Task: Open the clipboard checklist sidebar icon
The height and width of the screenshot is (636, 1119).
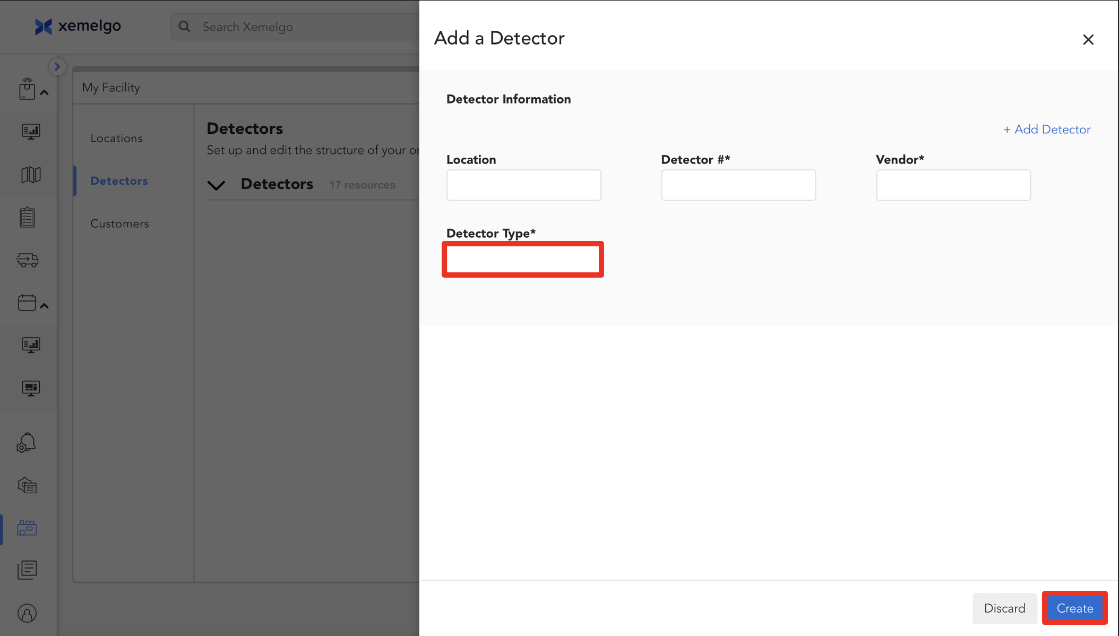Action: (x=28, y=218)
